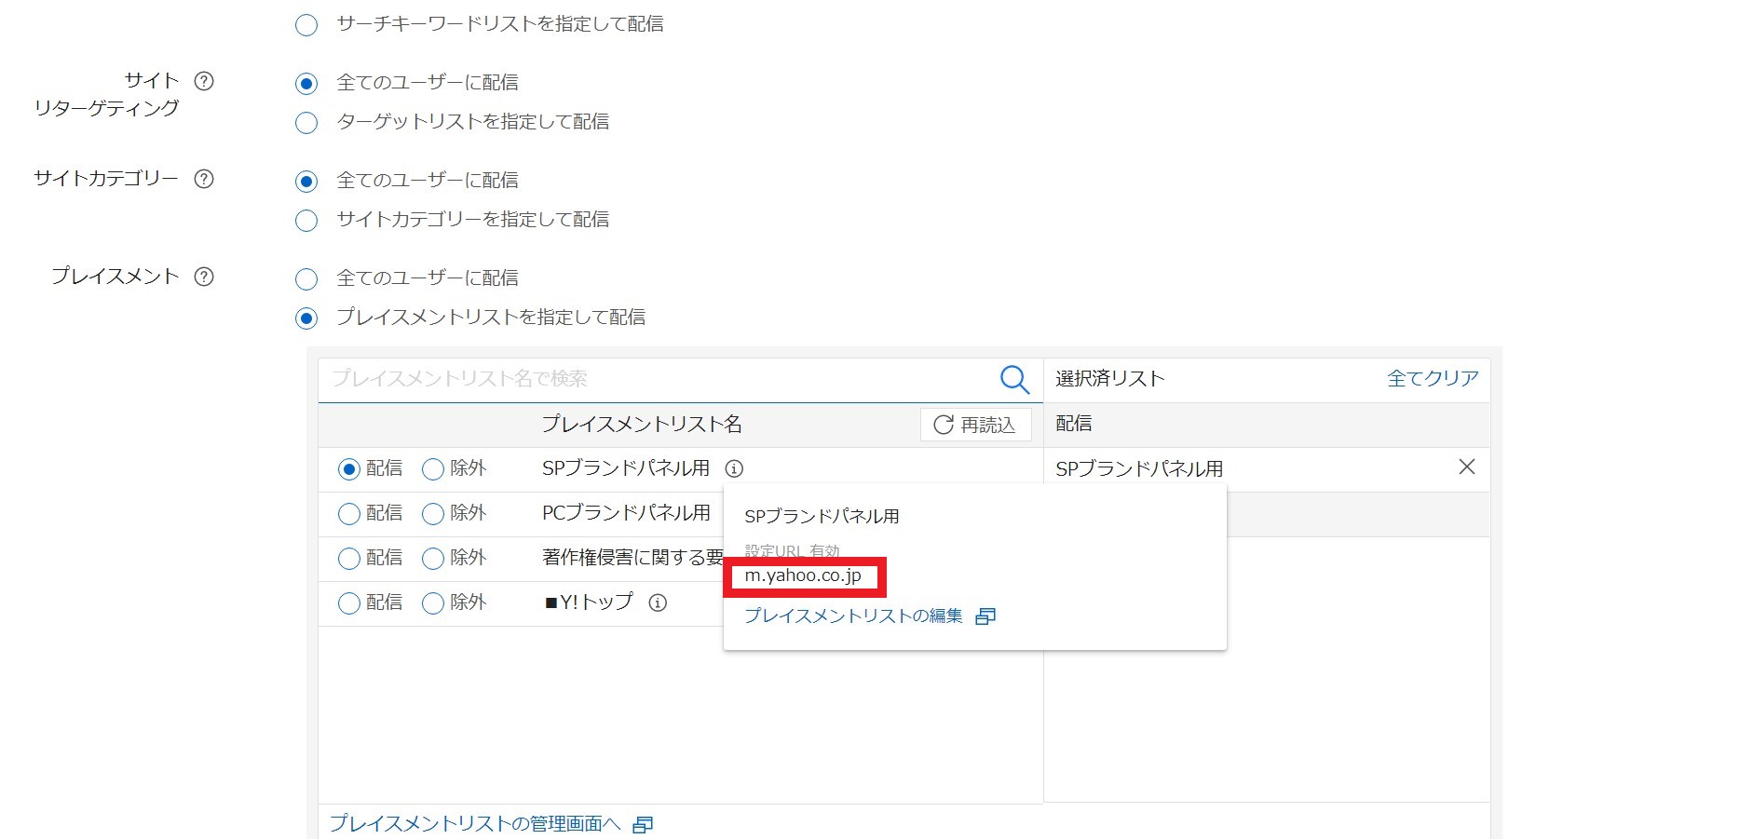Click ■Y!トップ list name
The width and height of the screenshot is (1753, 839).
pyautogui.click(x=589, y=602)
